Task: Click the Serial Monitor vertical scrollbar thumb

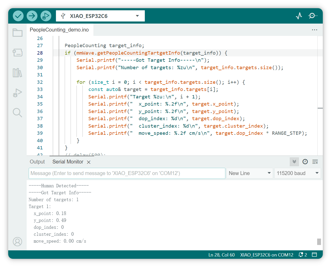Action: (x=319, y=242)
